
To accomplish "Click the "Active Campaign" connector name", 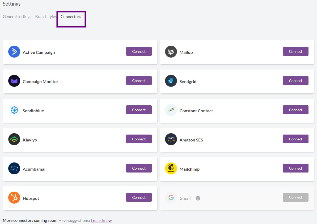I will pos(39,53).
